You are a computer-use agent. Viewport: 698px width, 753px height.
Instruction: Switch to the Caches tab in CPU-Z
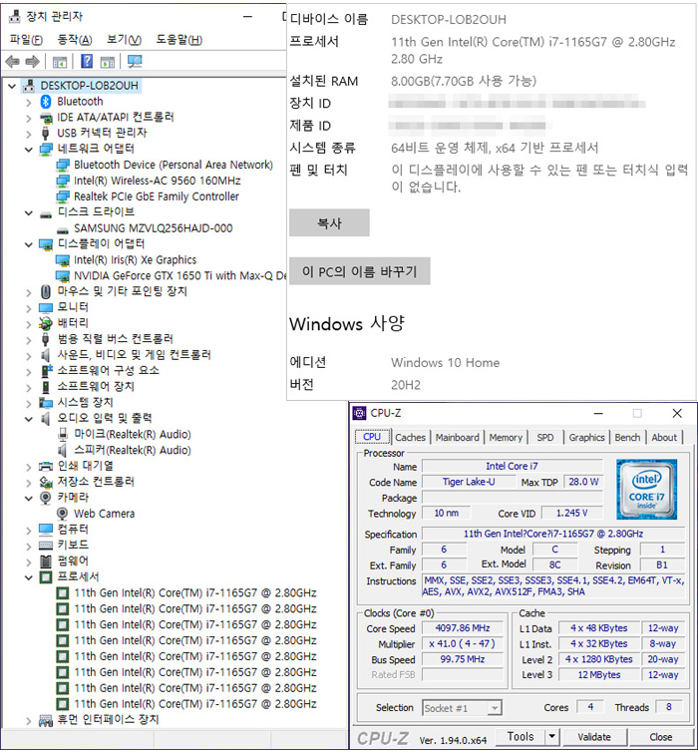coord(410,437)
